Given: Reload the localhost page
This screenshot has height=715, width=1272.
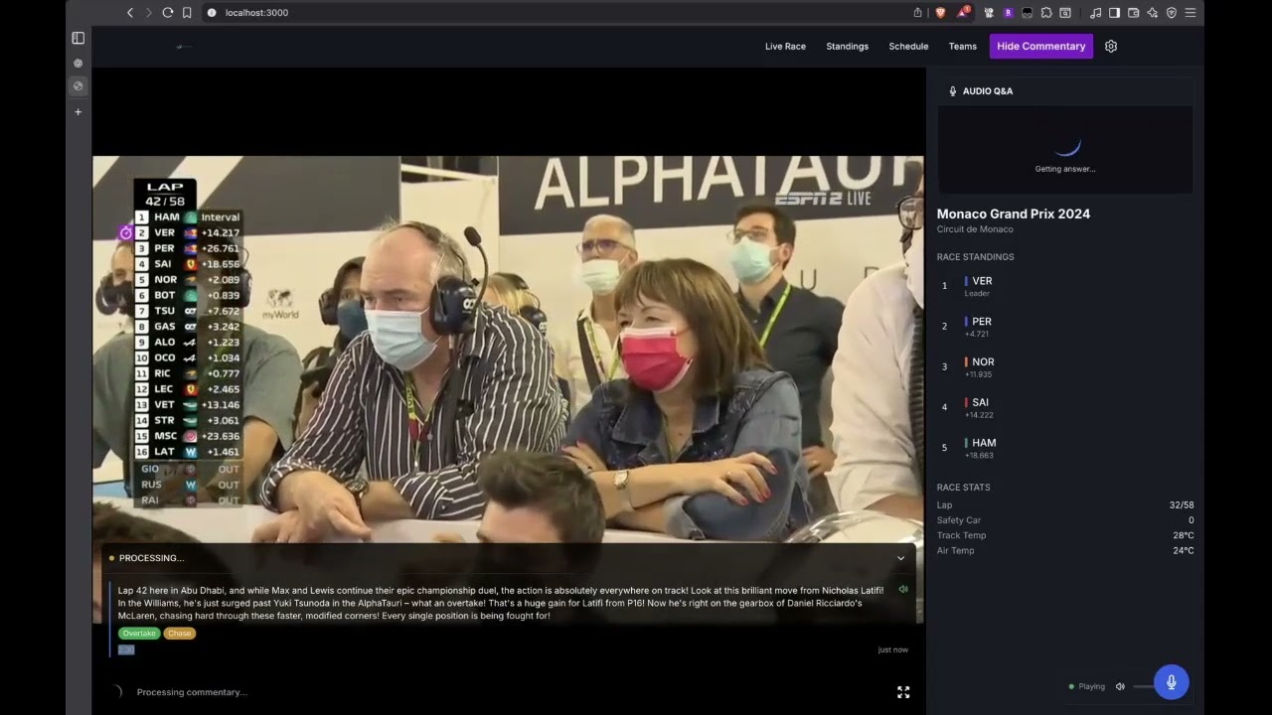Looking at the screenshot, I should click(168, 13).
